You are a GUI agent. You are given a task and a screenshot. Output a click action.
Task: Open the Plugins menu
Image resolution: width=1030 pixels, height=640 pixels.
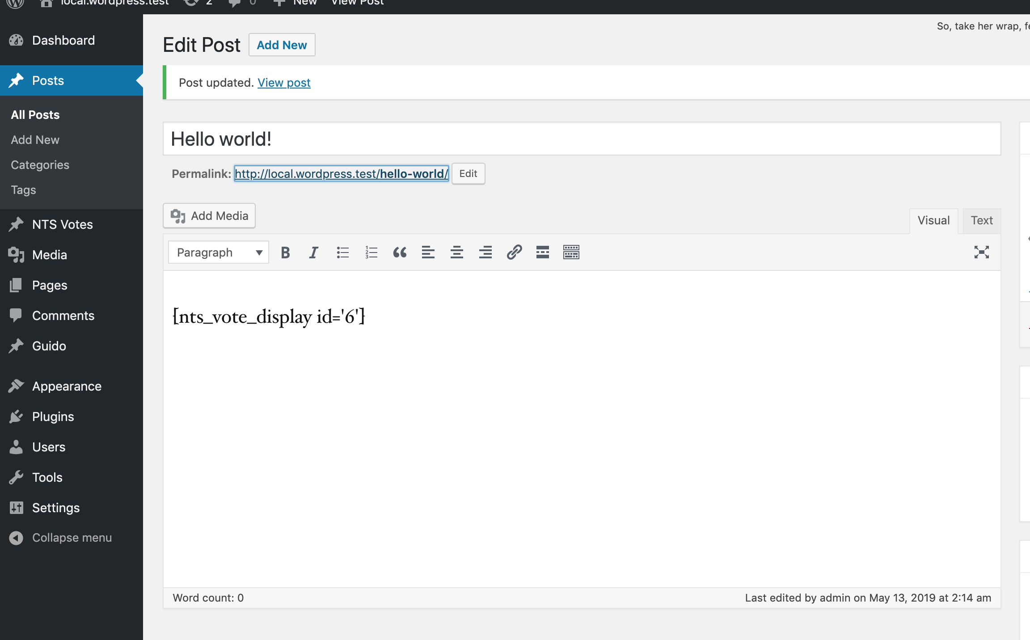[x=72, y=417]
